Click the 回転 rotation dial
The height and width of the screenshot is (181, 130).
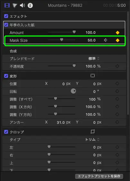[73, 91]
